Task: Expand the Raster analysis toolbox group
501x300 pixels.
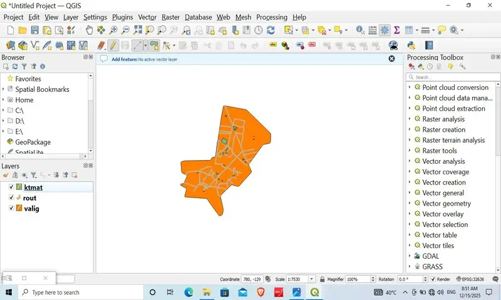Action: (x=410, y=119)
